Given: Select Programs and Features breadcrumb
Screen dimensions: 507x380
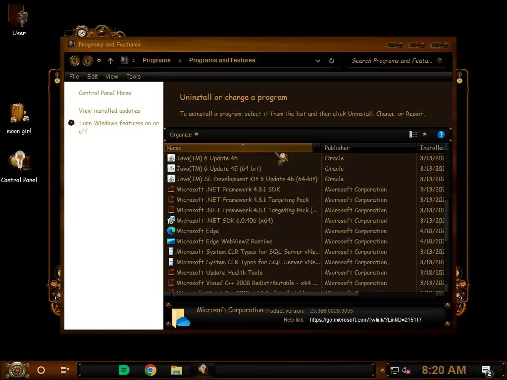Looking at the screenshot, I should 222,60.
